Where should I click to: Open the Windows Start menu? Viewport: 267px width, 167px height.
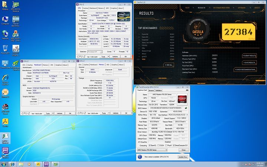[x=3, y=164]
